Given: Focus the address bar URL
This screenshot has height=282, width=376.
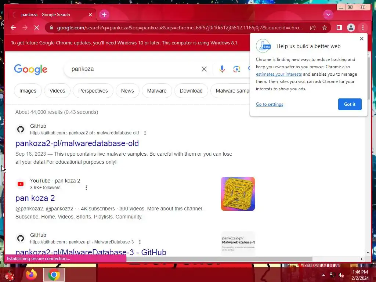Looking at the screenshot, I should (x=180, y=28).
